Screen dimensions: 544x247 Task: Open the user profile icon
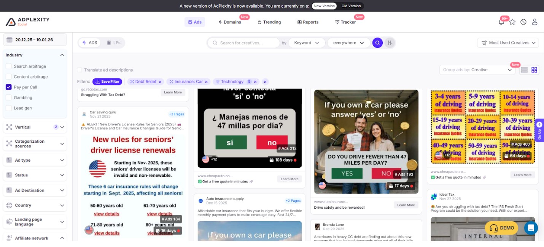pos(534,22)
